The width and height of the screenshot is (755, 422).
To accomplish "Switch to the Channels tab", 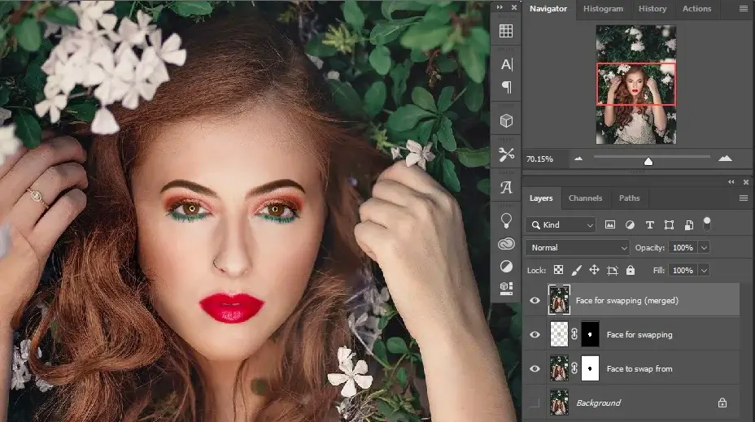I will (x=585, y=198).
